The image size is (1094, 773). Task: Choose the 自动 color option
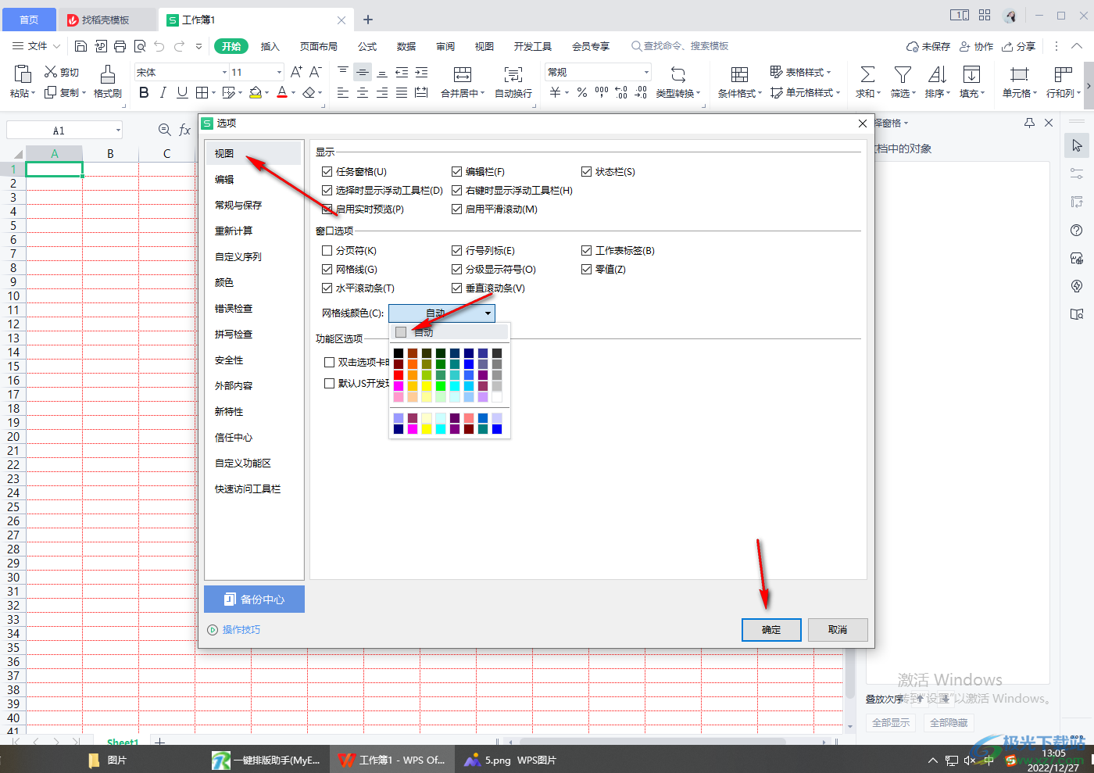[449, 332]
